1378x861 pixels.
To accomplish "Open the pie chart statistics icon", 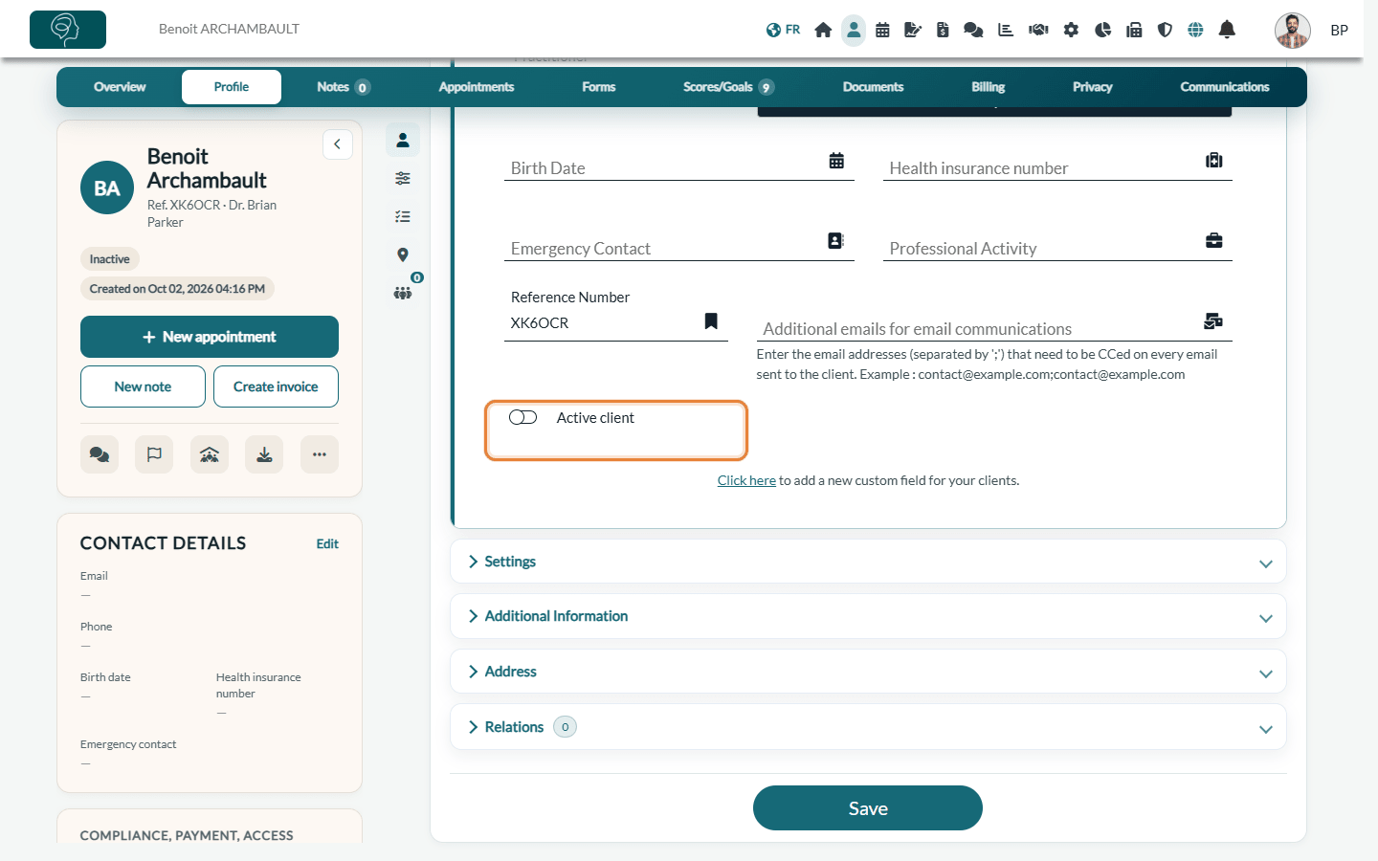I will (1102, 30).
